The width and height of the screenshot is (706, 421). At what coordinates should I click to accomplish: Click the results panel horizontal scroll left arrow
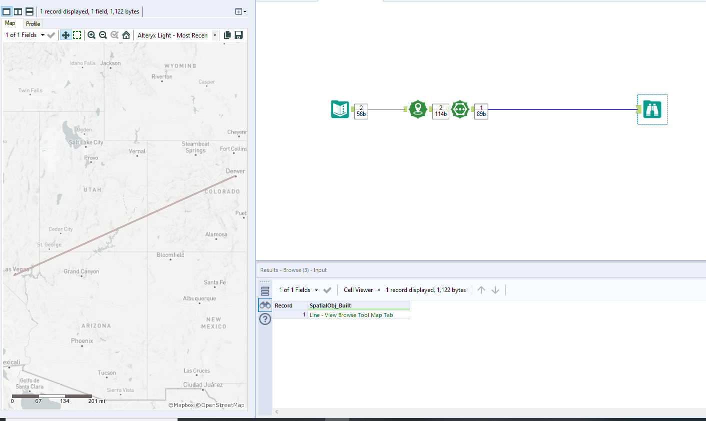click(x=277, y=412)
